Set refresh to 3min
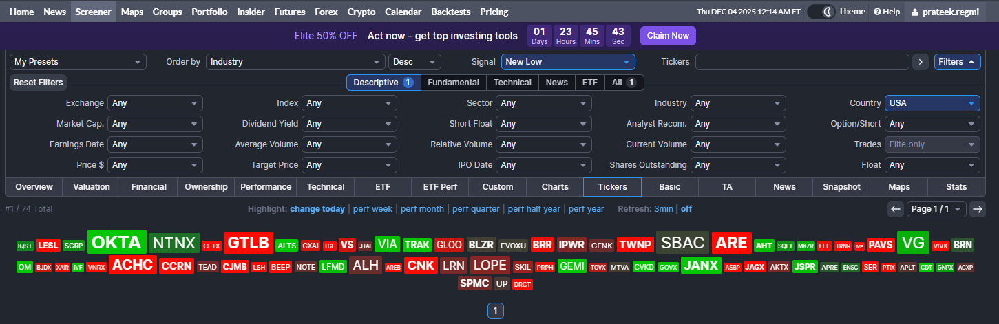Screen dimensions: 999x324 click(664, 209)
